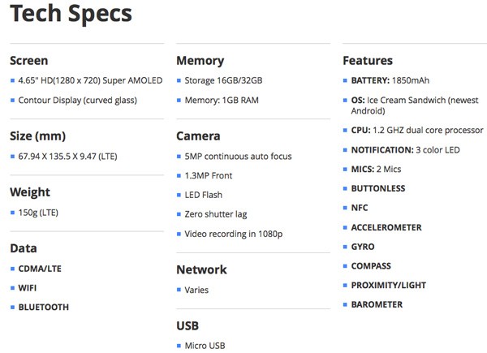487x353 pixels.
Task: Select the Zero shutter lag item
Action: tap(215, 214)
